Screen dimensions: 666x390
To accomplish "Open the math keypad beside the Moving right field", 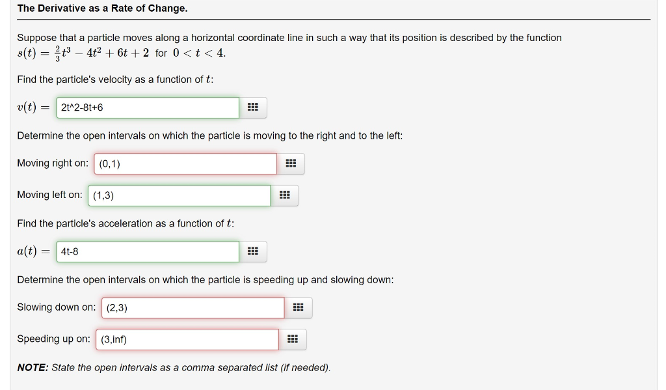I will point(291,163).
